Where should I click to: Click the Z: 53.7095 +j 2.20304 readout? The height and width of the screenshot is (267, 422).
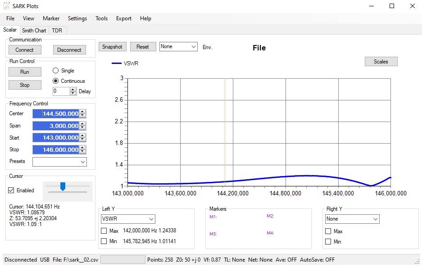pos(33,218)
